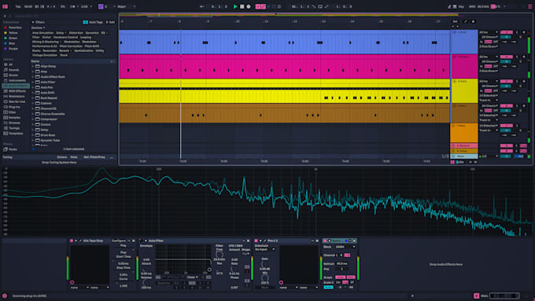Click the Set locator button
This screenshot has width=535, height=301.
coord(455,21)
